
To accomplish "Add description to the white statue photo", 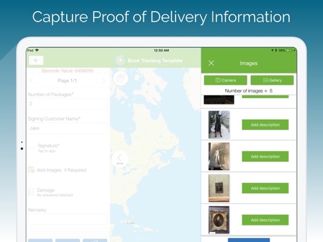I will pos(265,157).
